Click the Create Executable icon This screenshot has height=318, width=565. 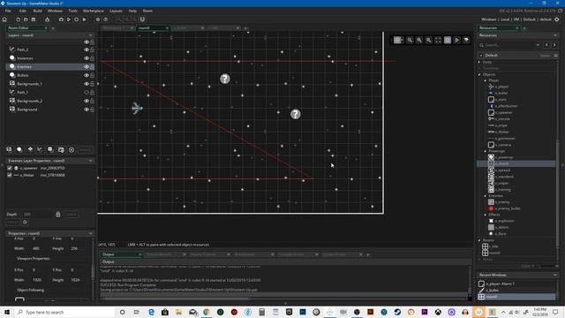pyautogui.click(x=47, y=19)
